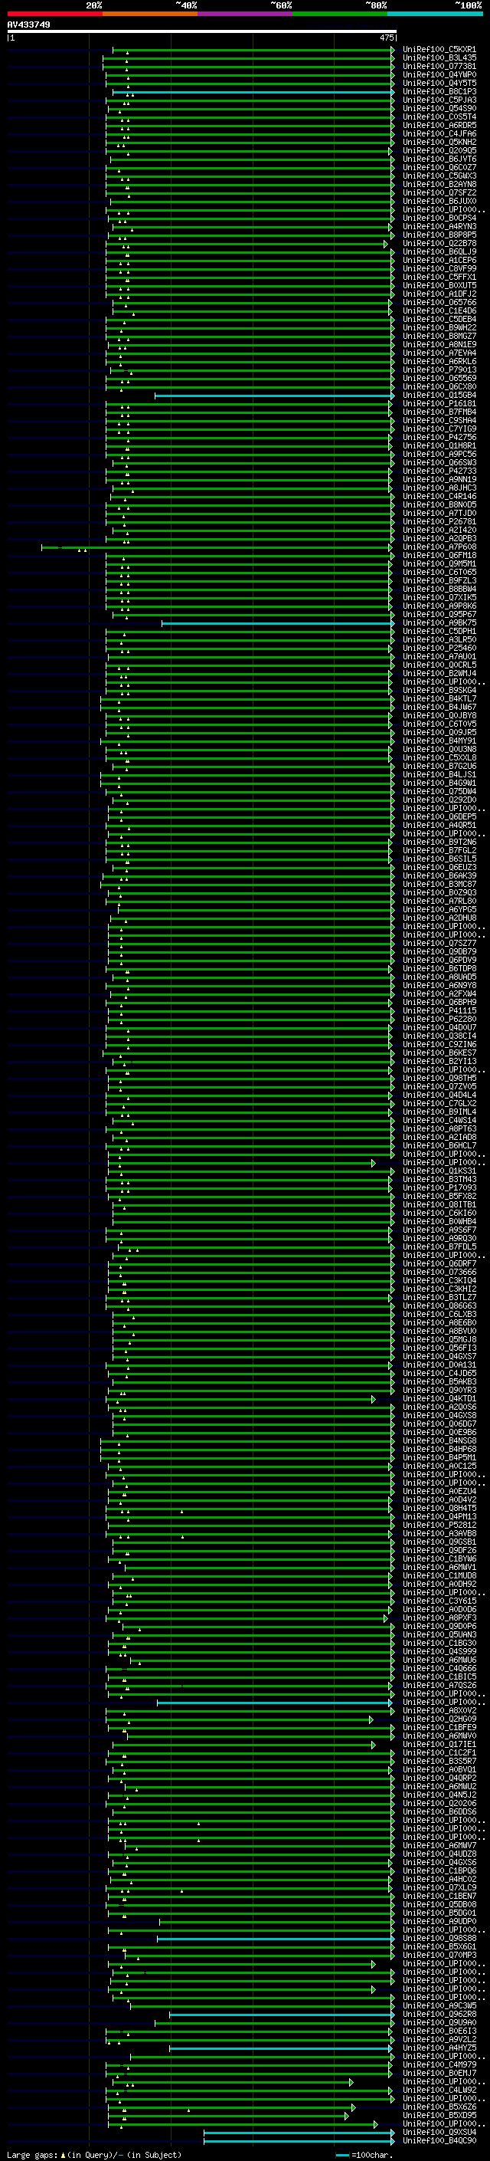Select hit label UniRef100_Q7SZ77
Viewport: 490px width, 2161px height.
[439, 944]
